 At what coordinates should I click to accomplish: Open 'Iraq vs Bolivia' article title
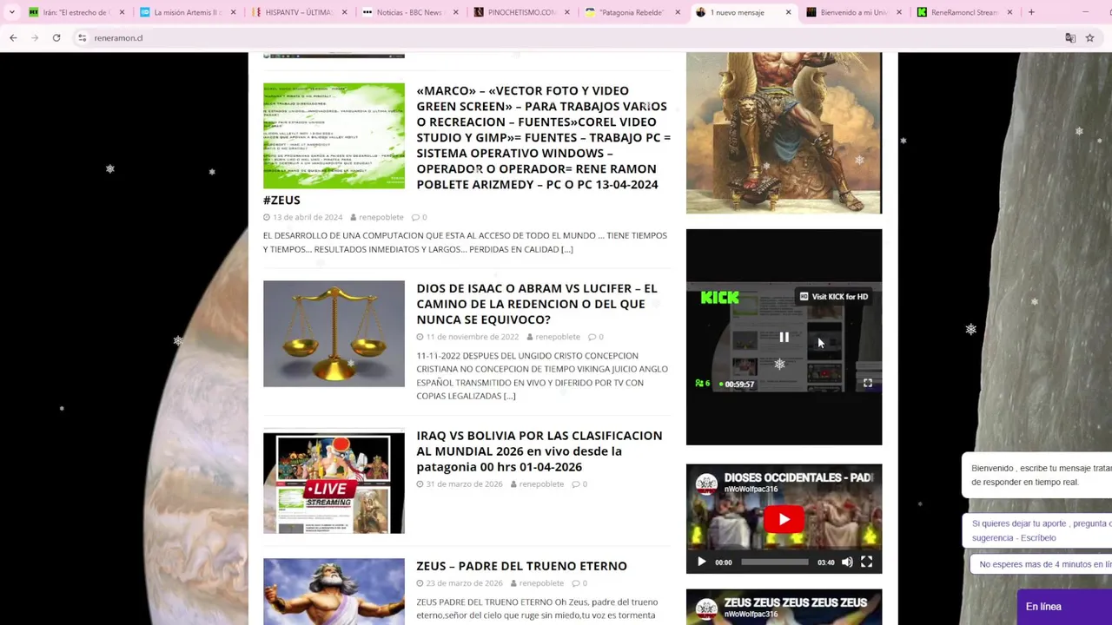pos(539,451)
